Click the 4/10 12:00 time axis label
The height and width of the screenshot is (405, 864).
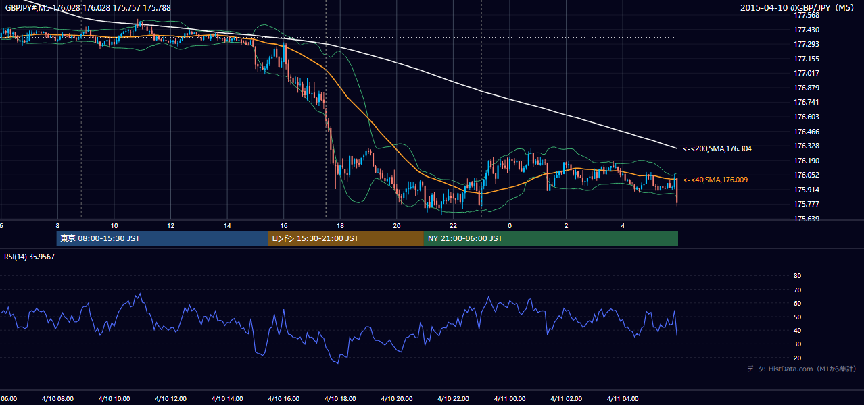pyautogui.click(x=170, y=399)
